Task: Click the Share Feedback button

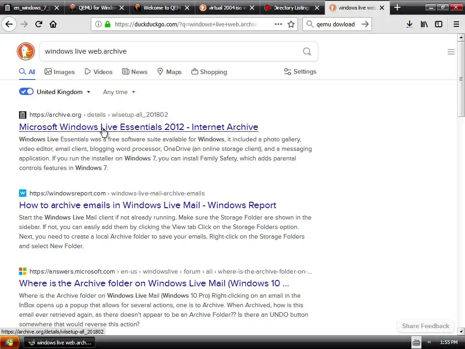Action: [x=425, y=326]
